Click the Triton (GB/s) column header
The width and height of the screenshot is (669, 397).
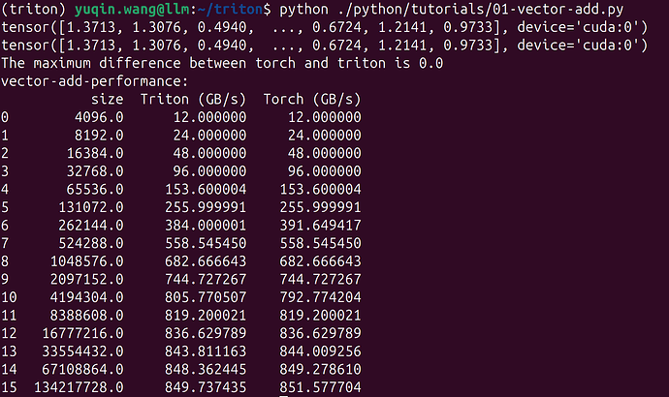(194, 99)
